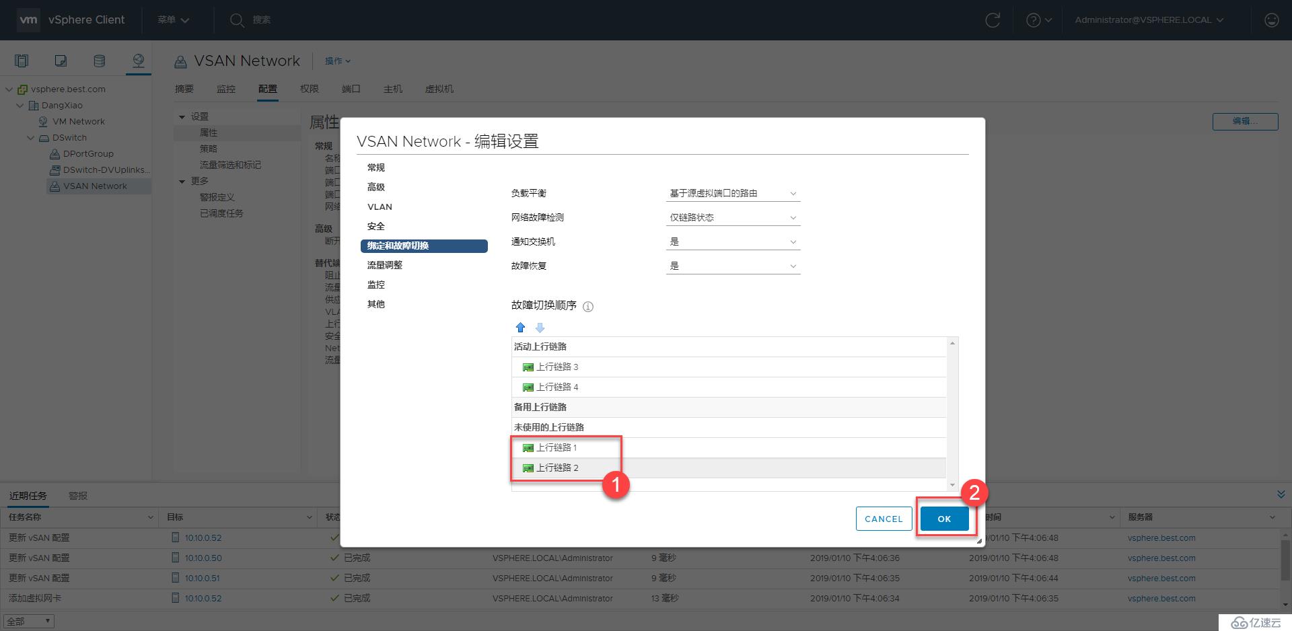Screen dimensions: 1292x631
Task: Open 警报定义 under 更多
Action: pos(217,197)
